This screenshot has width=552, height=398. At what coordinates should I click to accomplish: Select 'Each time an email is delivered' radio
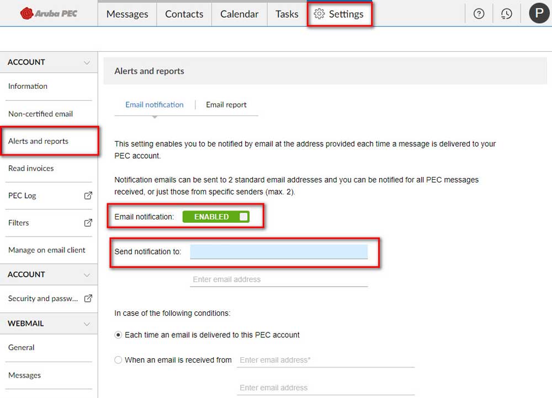118,335
